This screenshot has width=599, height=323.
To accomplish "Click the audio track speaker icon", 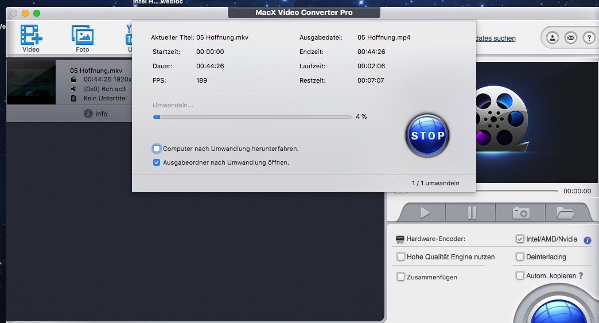I will click(74, 89).
